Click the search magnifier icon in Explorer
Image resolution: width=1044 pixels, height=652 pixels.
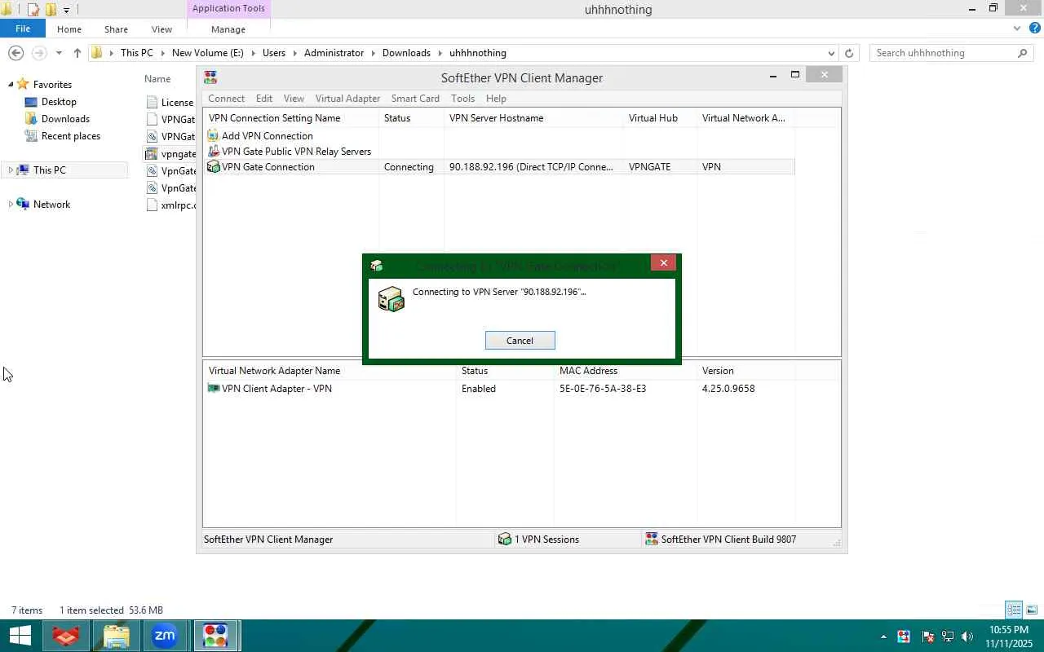click(x=1023, y=53)
